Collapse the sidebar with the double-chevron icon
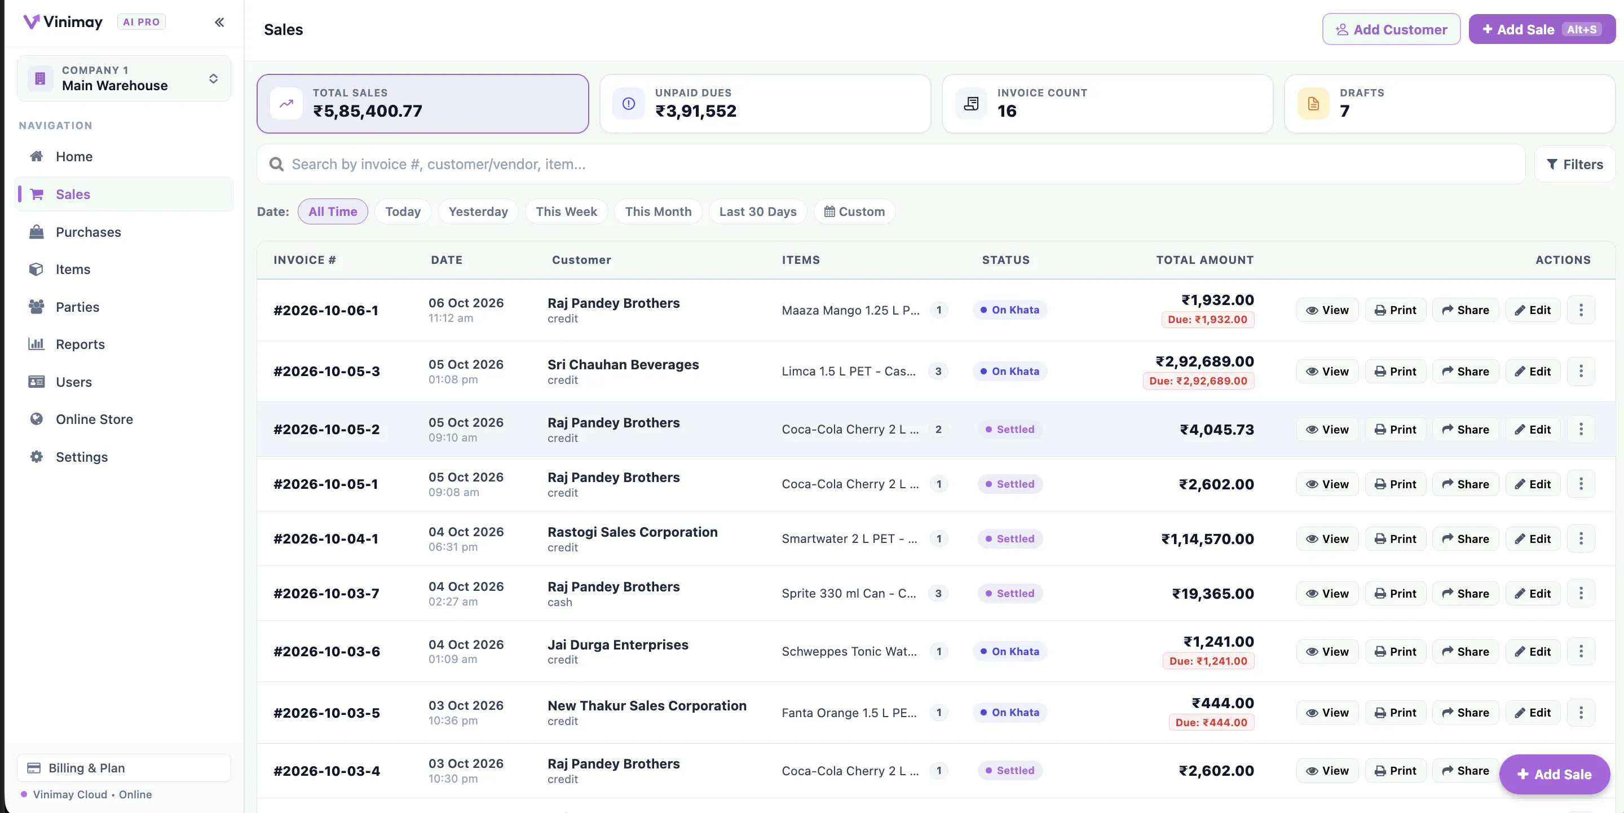Viewport: 1624px width, 813px height. click(219, 22)
